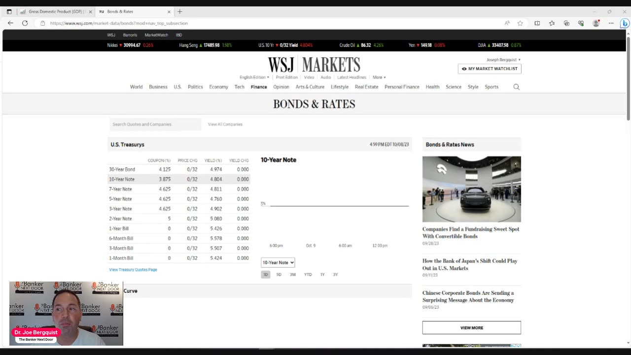Go to the Real Estate section

pos(366,87)
